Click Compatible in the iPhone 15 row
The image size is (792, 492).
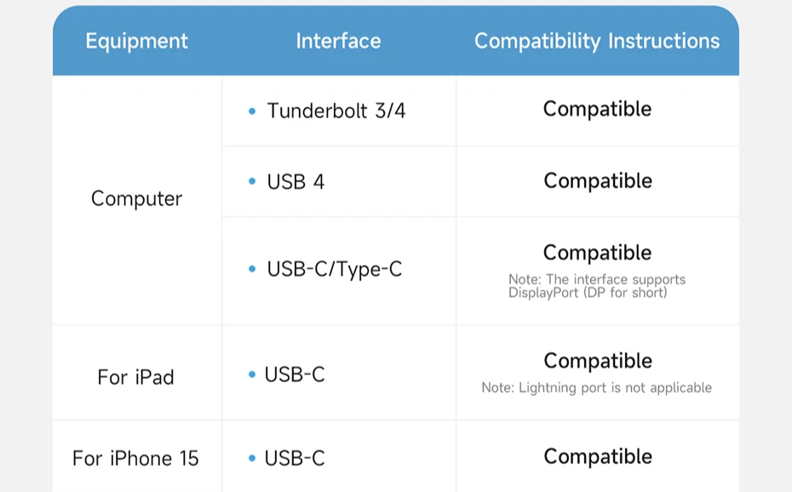click(x=598, y=457)
